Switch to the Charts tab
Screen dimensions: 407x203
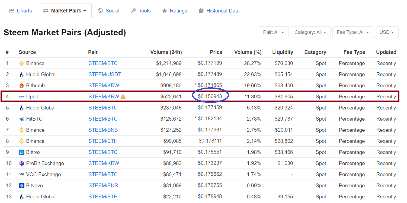tap(20, 11)
